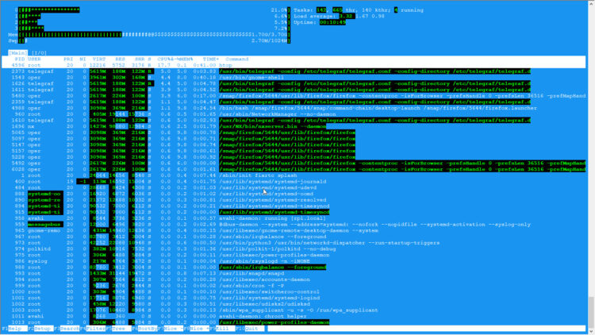The width and height of the screenshot is (595, 335).
Task: Sort by the USER column header
Action: [x=35, y=59]
